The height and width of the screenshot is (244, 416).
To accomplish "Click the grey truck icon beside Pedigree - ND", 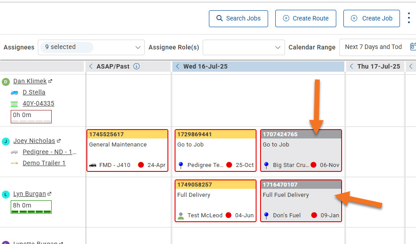I will [14, 152].
